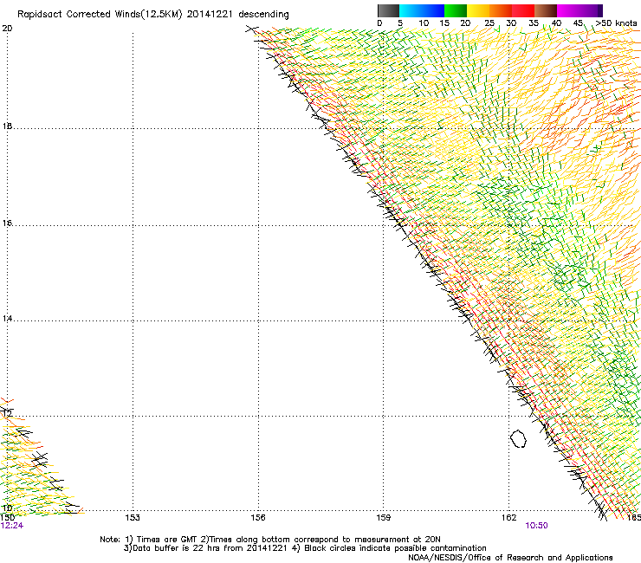Click the black contamination circle near 162E

[518, 438]
